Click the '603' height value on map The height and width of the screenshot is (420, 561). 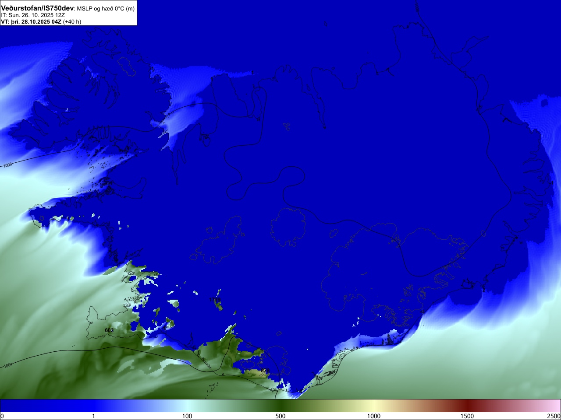[109, 330]
